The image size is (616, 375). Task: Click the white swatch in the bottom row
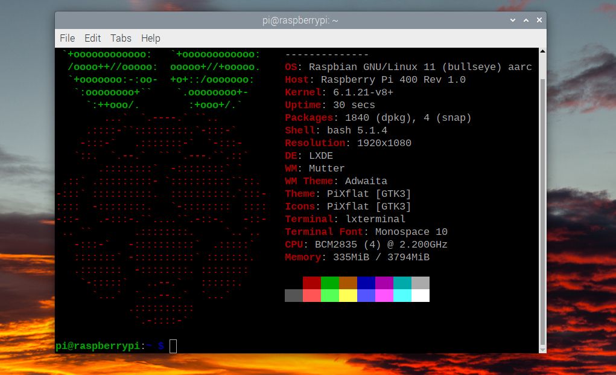tap(421, 296)
